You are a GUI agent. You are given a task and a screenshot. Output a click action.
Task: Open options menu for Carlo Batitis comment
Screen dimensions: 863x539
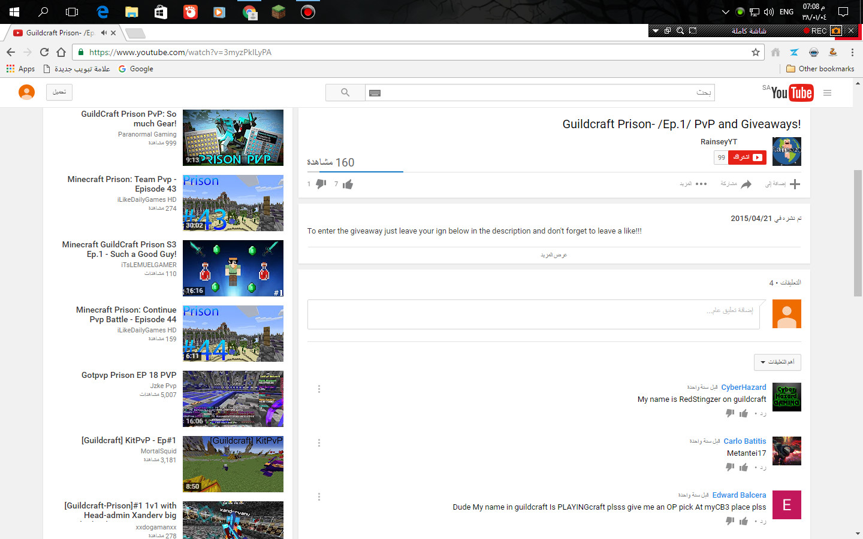[x=319, y=443]
